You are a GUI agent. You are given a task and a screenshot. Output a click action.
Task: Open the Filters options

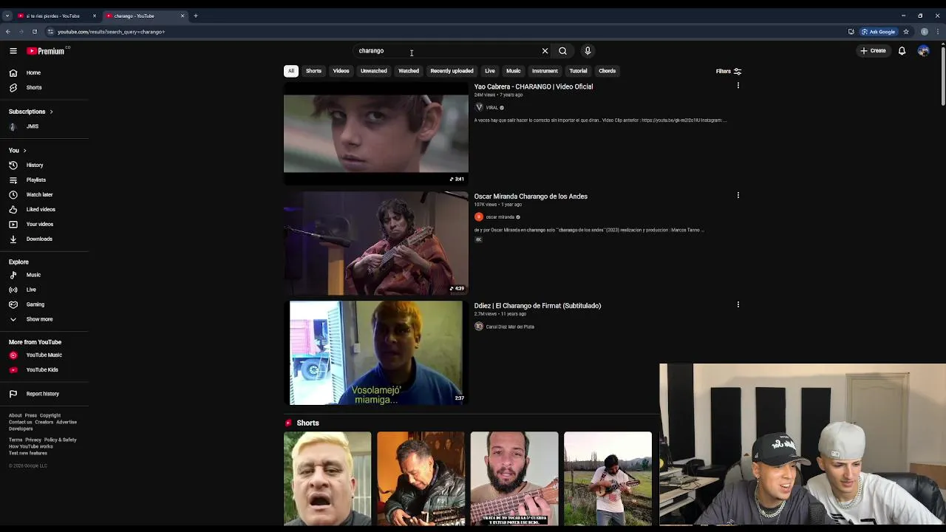point(728,71)
